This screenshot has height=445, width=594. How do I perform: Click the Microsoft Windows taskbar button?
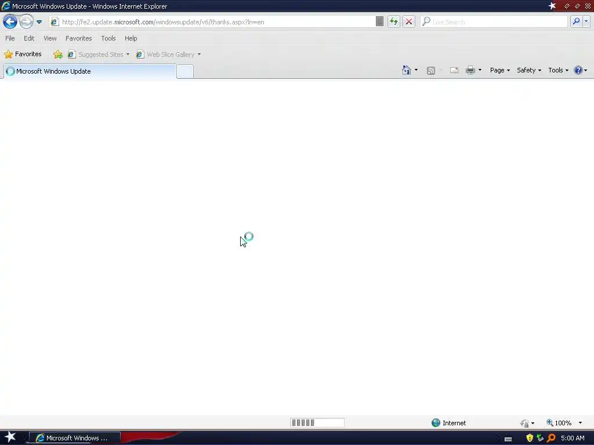point(75,438)
